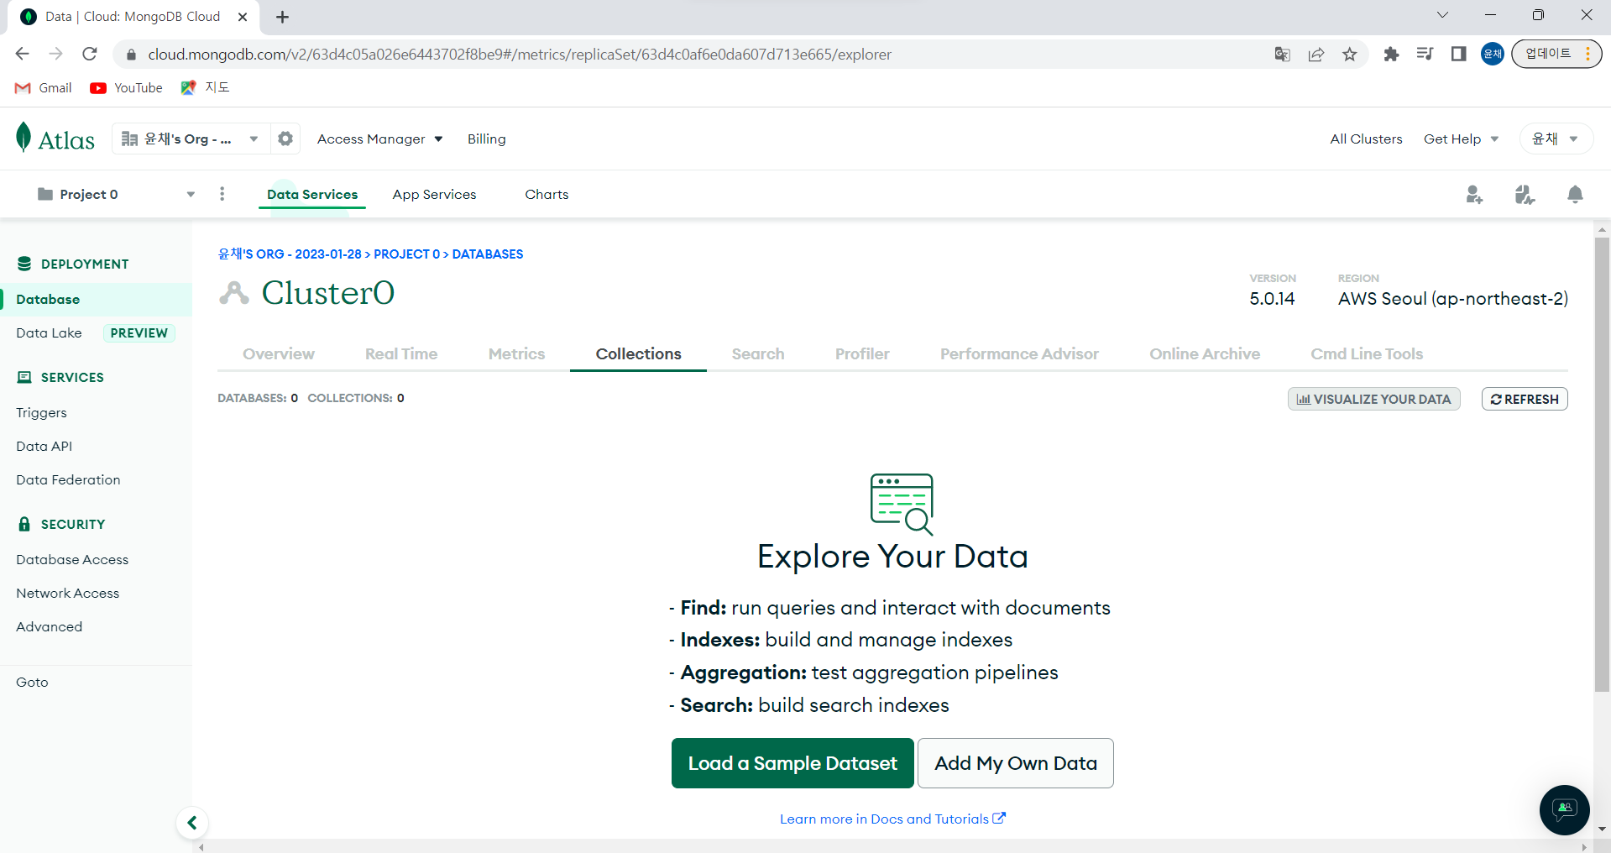Open the Online Archive tab
The height and width of the screenshot is (853, 1611).
pos(1205,354)
